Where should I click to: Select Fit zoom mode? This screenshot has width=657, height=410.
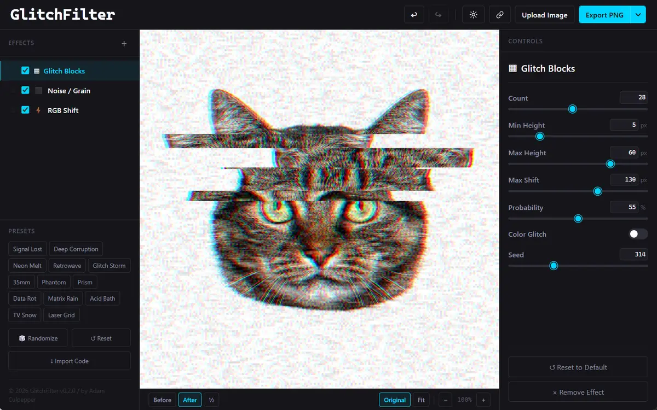pos(421,400)
